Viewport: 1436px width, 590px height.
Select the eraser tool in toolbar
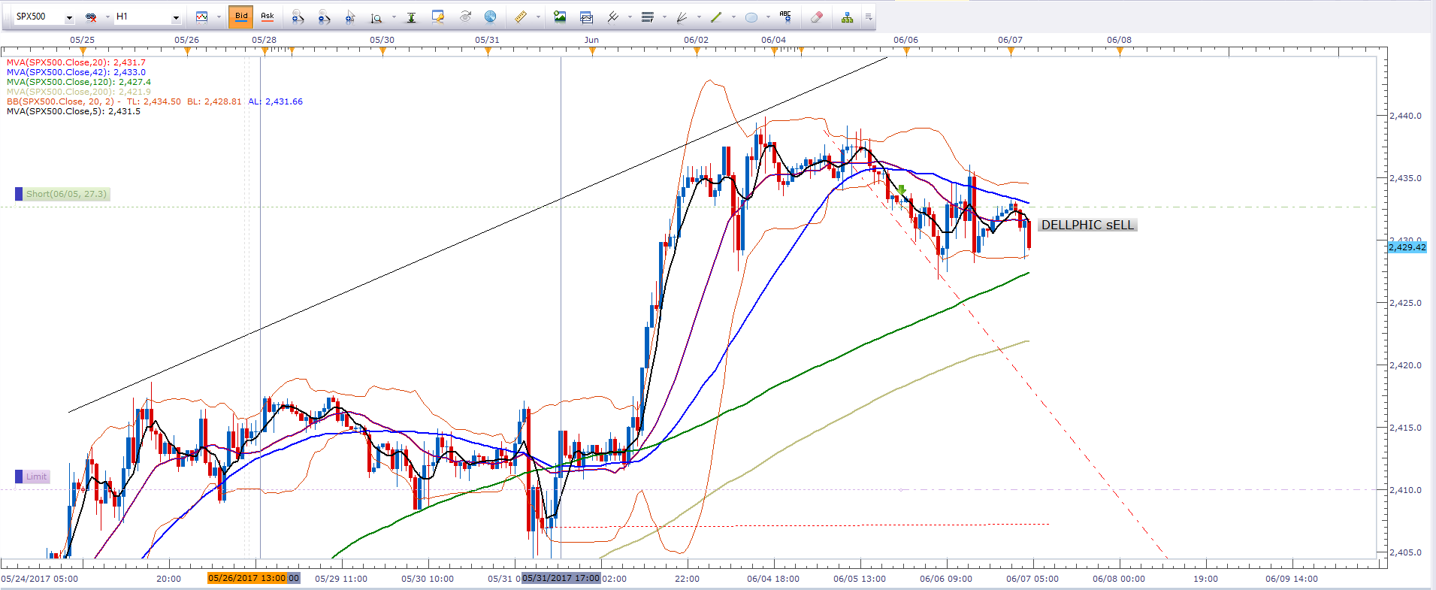coord(817,17)
